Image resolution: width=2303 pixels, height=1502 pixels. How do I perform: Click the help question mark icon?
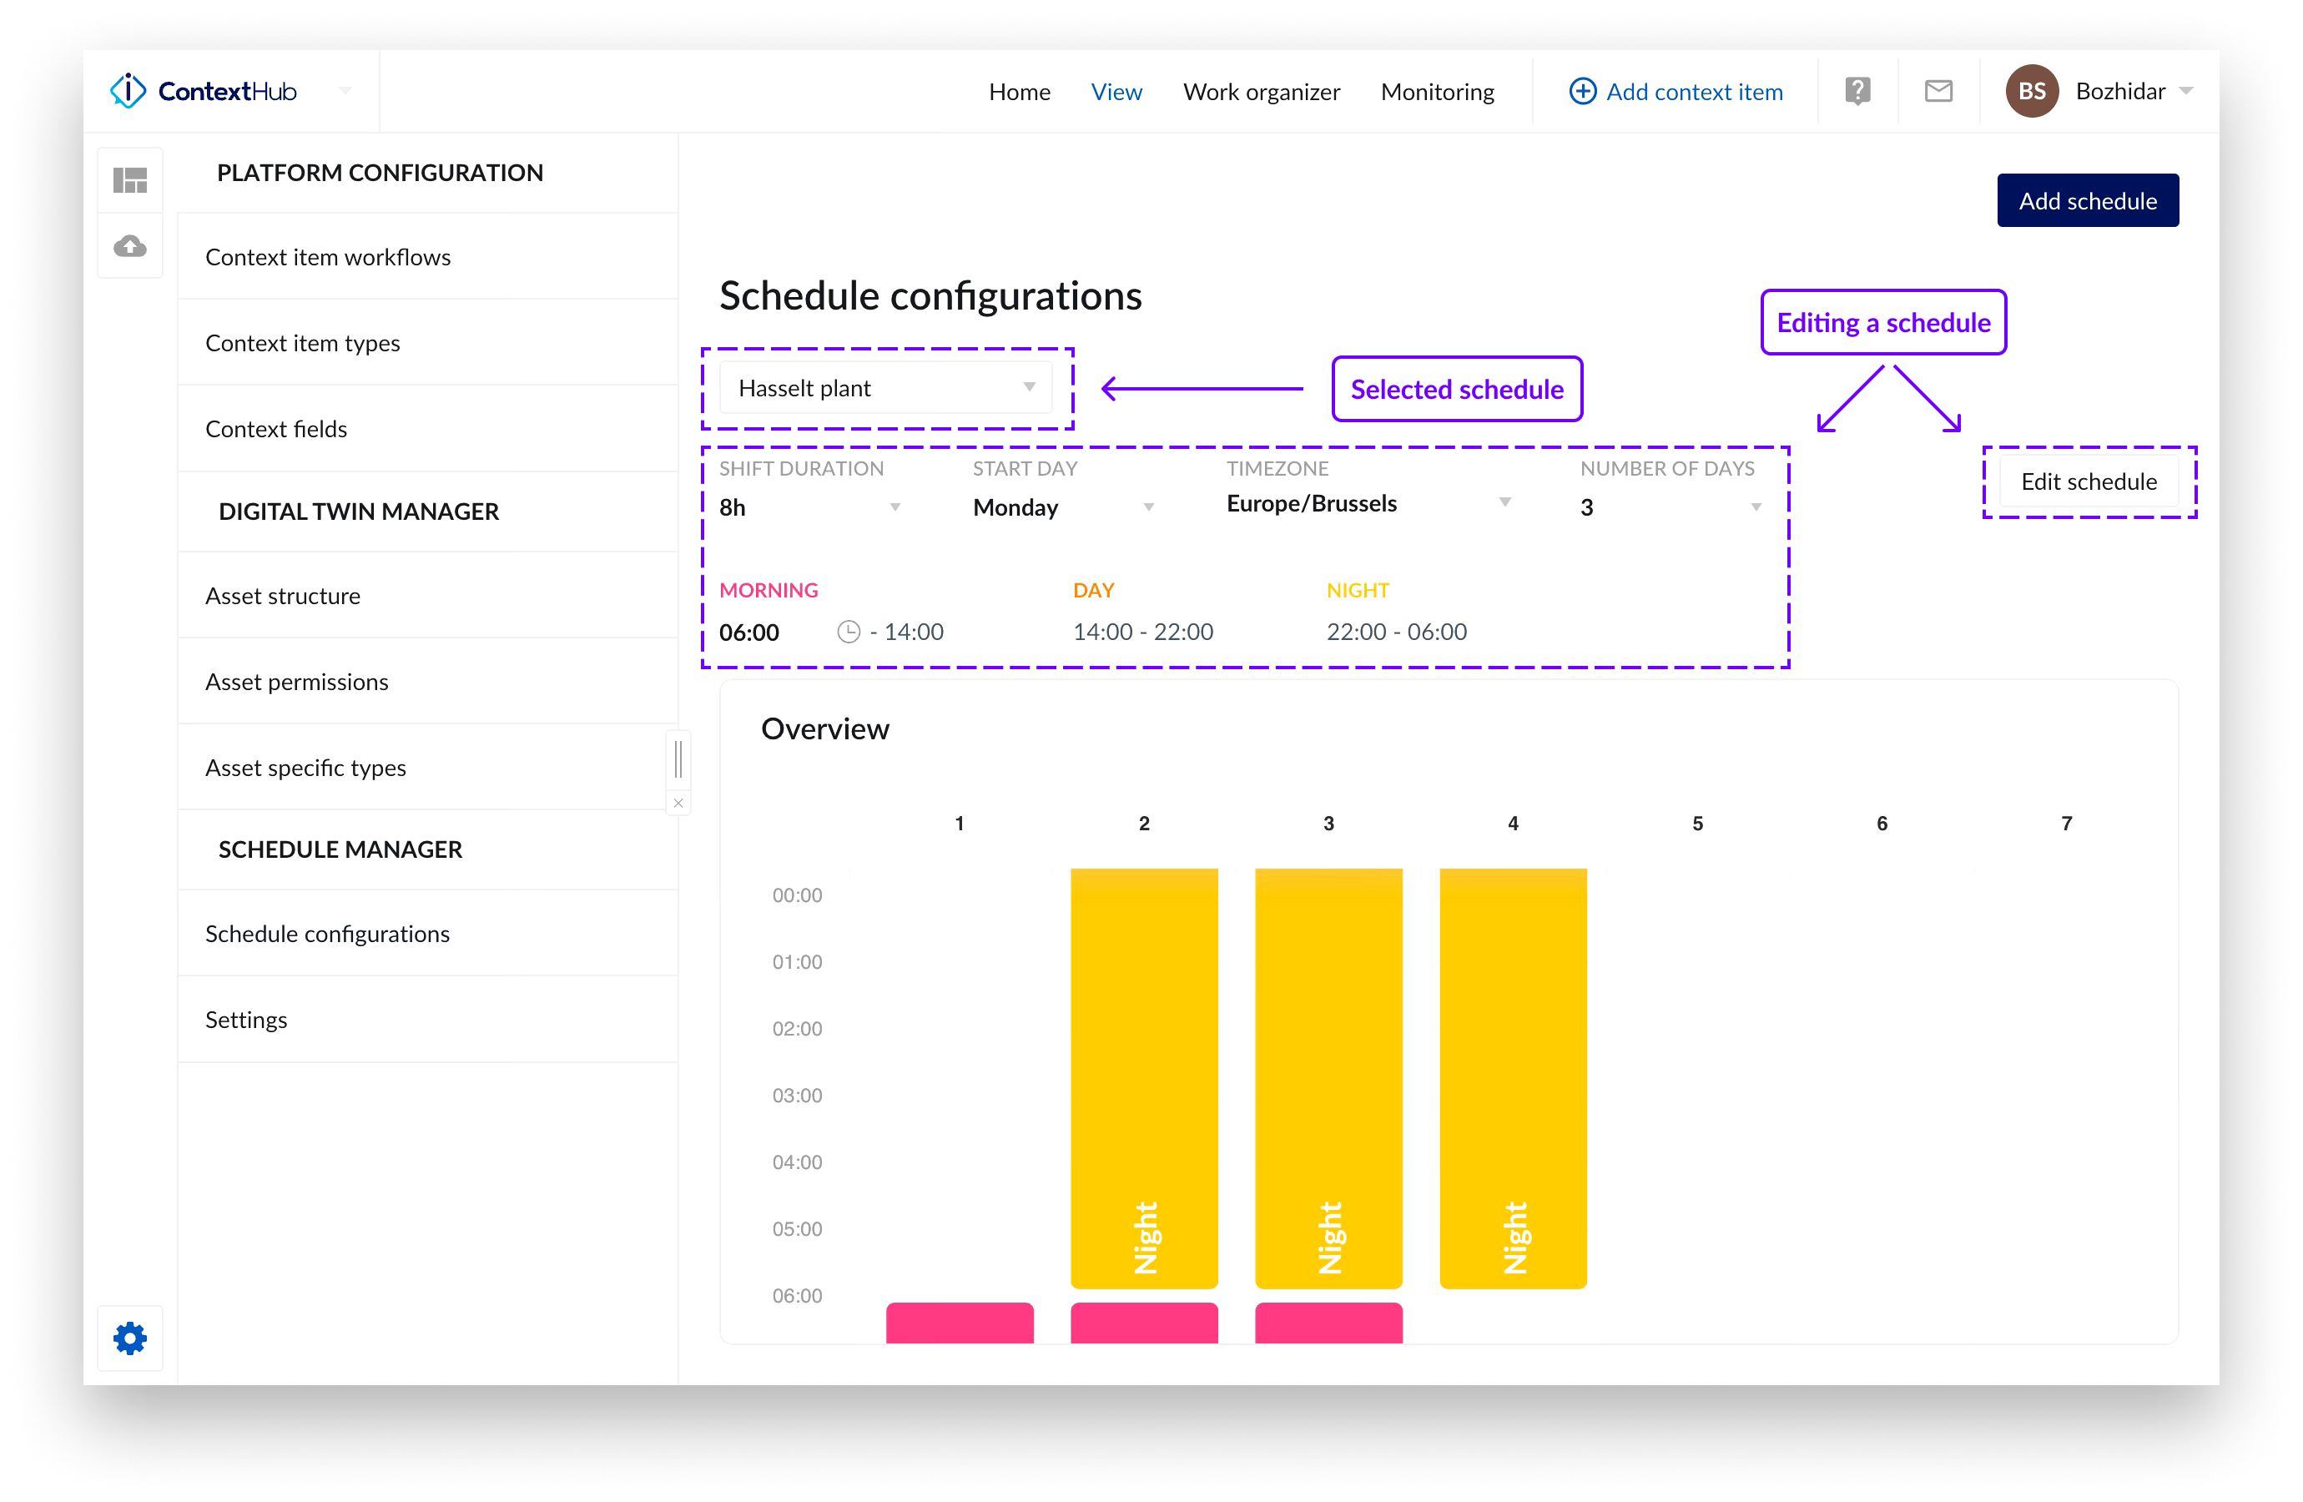tap(1857, 91)
